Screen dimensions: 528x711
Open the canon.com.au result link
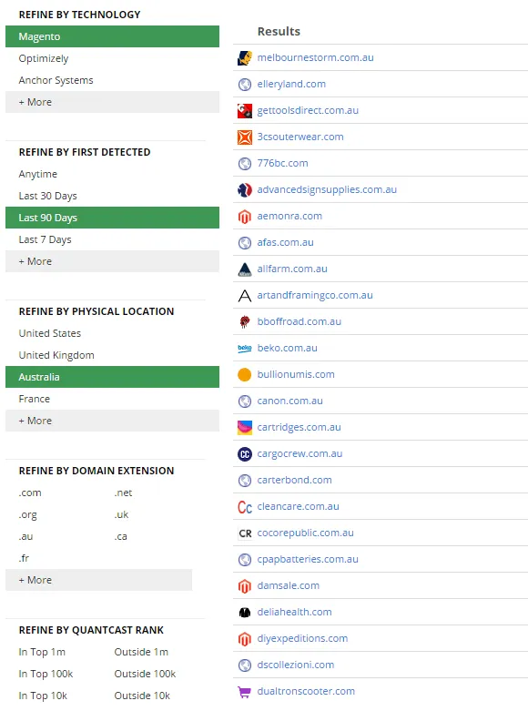[x=289, y=401]
